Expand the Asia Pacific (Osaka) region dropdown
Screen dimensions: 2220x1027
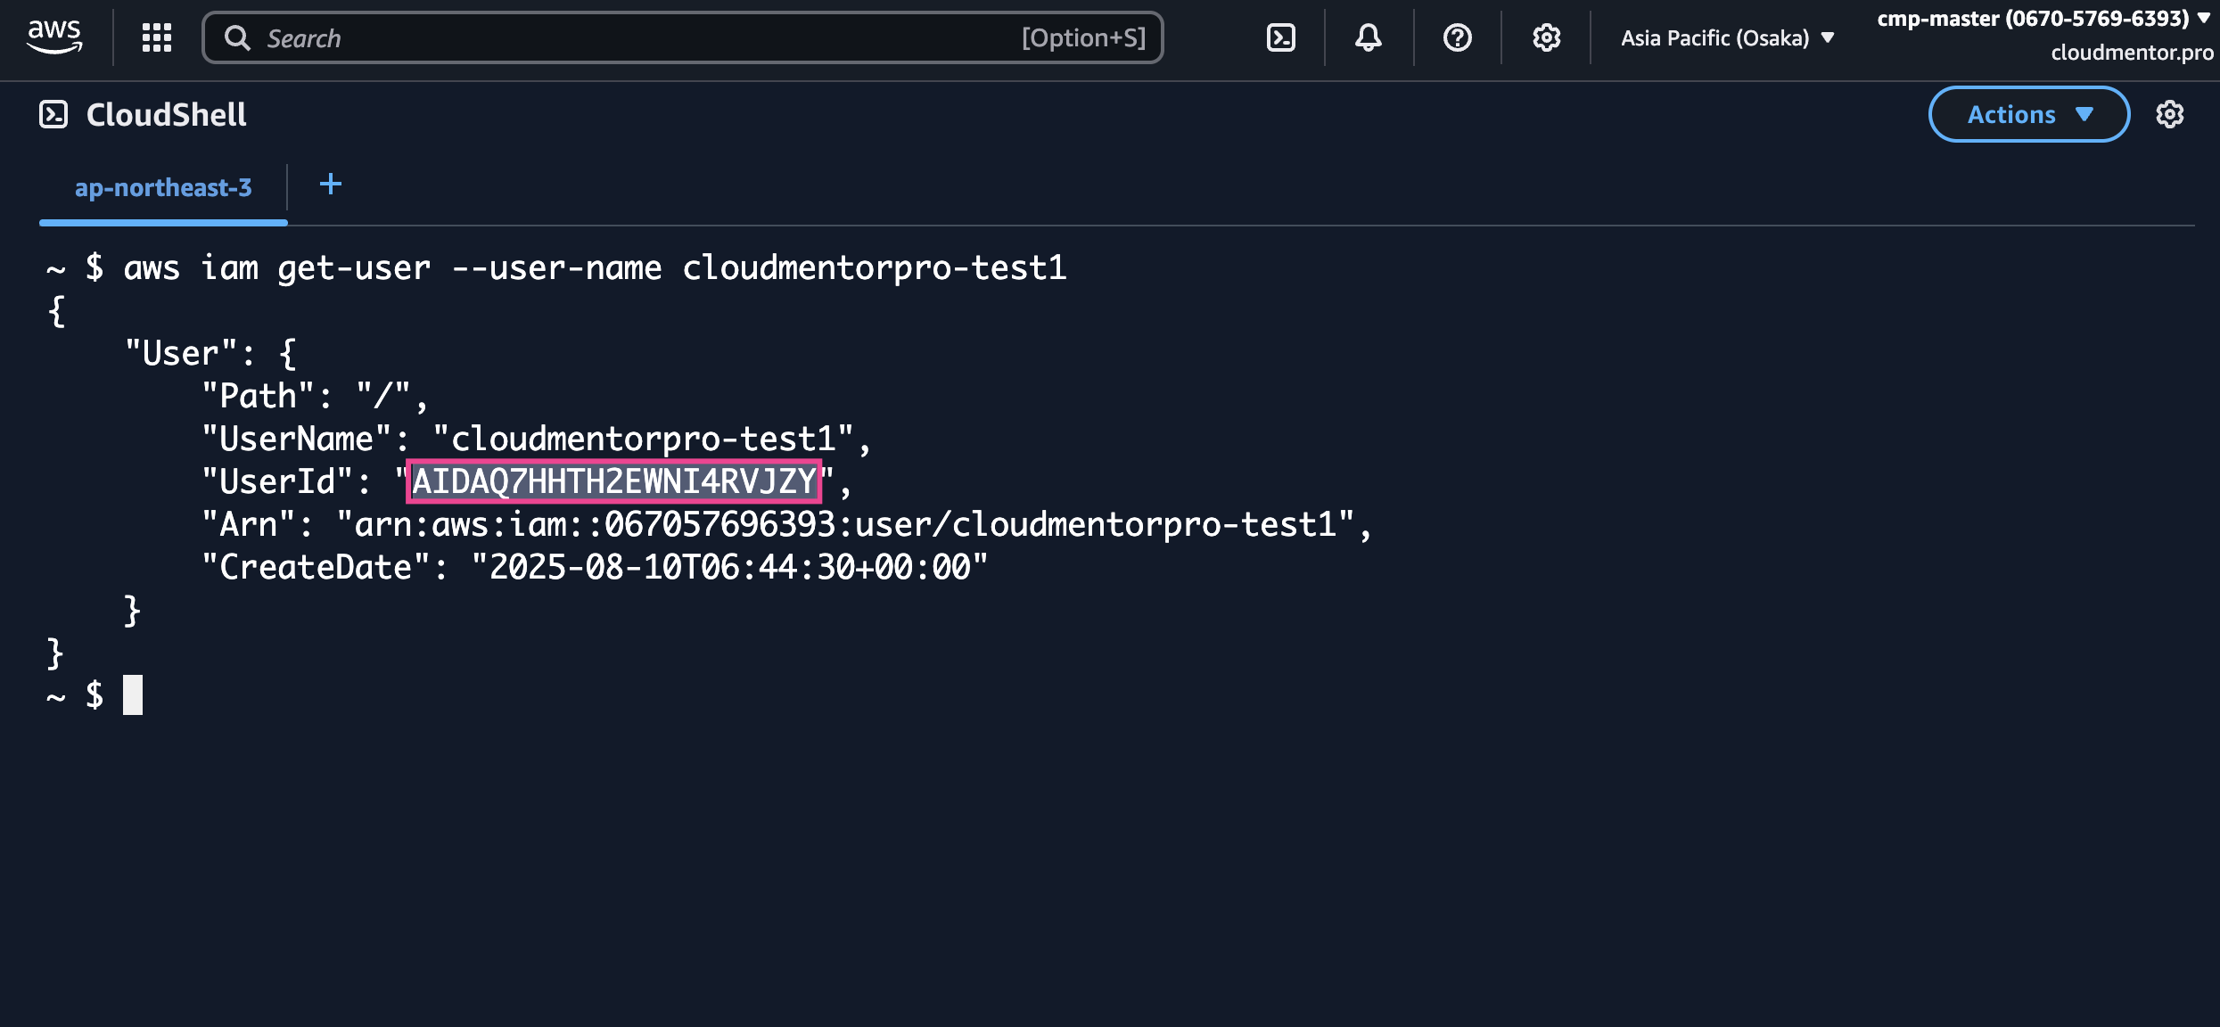point(1727,37)
